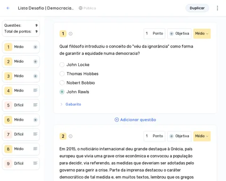226x181 pixels.
Task: Jump to question 4 Médio in sidebar
Action: [21, 90]
